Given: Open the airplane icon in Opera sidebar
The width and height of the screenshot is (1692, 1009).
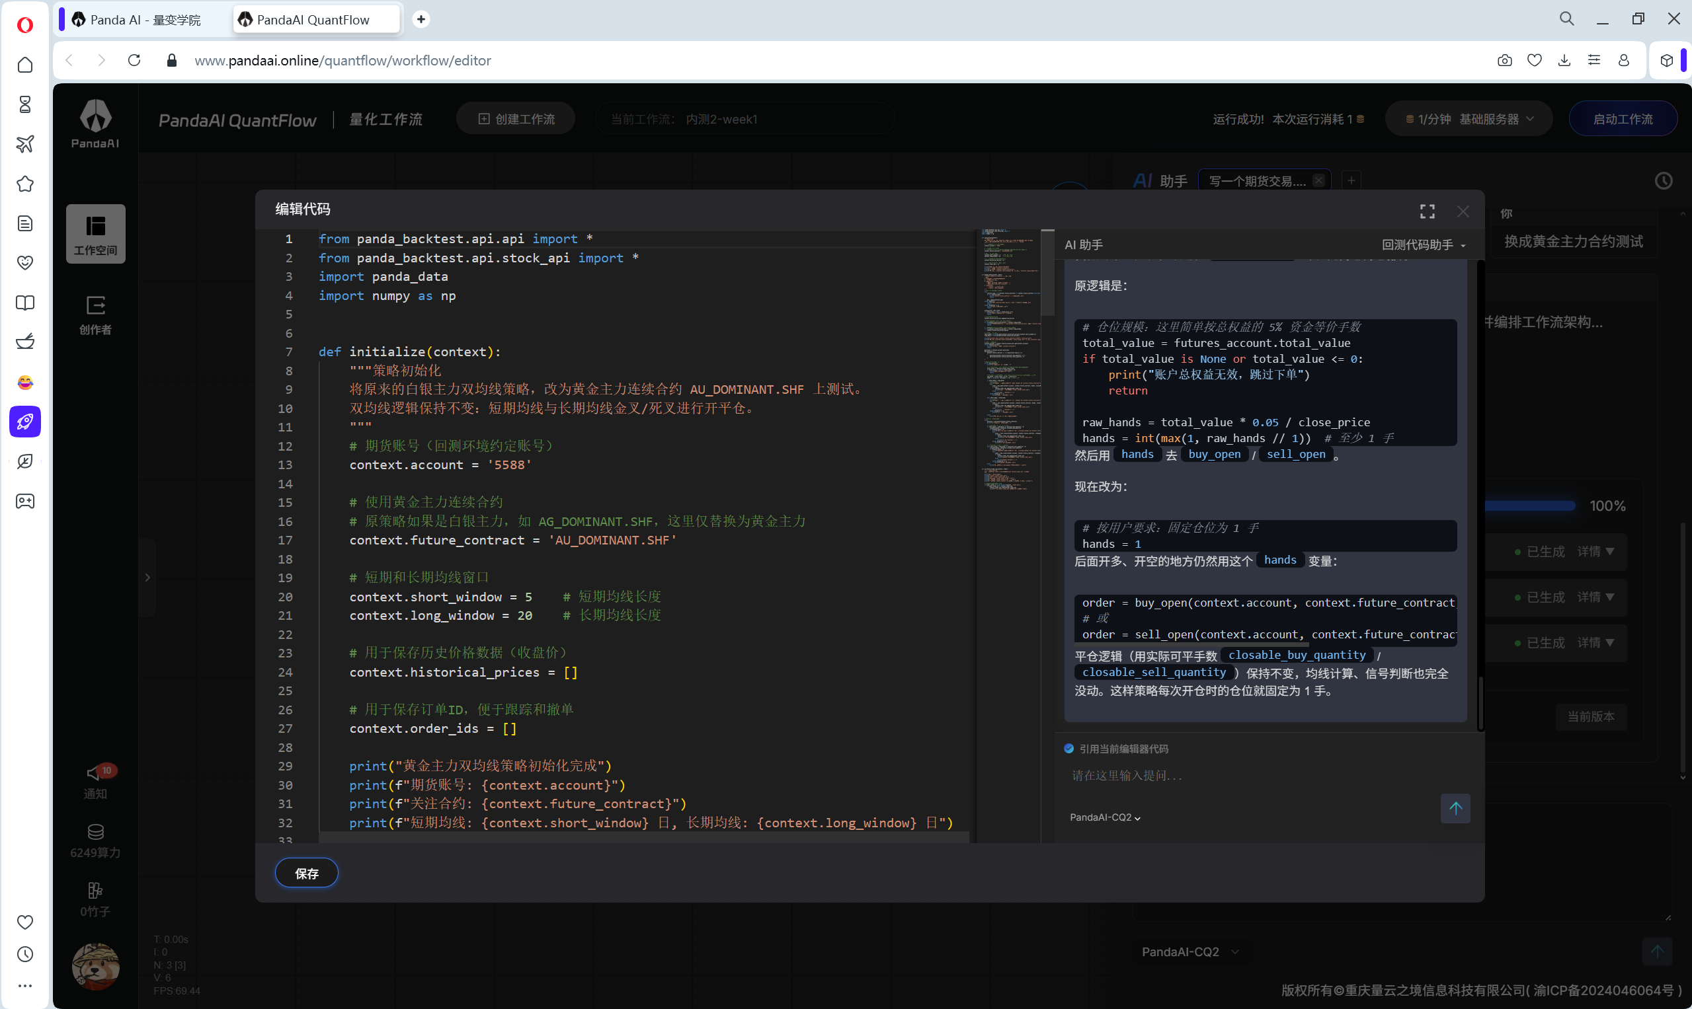Looking at the screenshot, I should pos(25,144).
